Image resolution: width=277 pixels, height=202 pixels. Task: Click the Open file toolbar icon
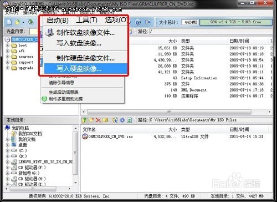click(x=18, y=22)
